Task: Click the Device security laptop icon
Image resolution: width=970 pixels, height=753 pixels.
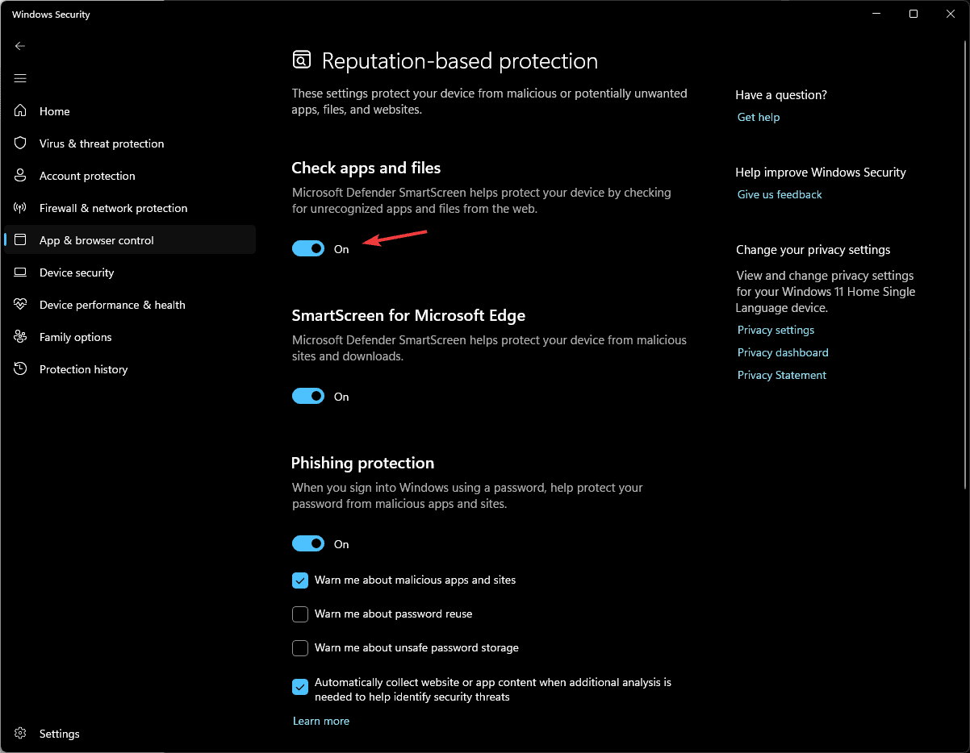Action: click(21, 272)
